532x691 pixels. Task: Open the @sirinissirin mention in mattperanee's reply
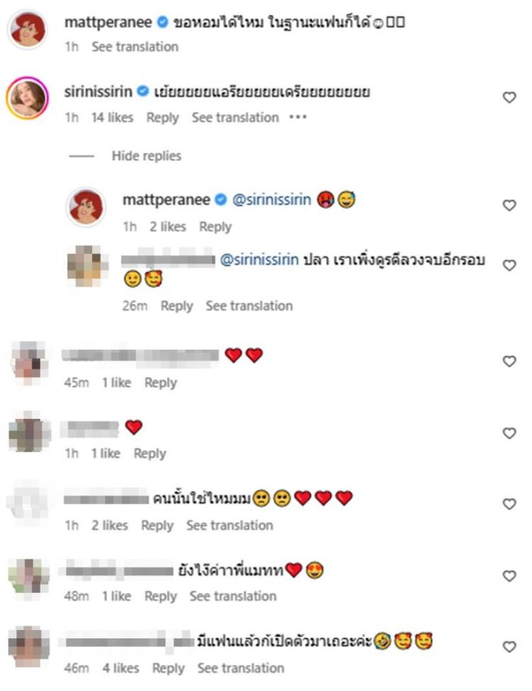click(x=272, y=200)
